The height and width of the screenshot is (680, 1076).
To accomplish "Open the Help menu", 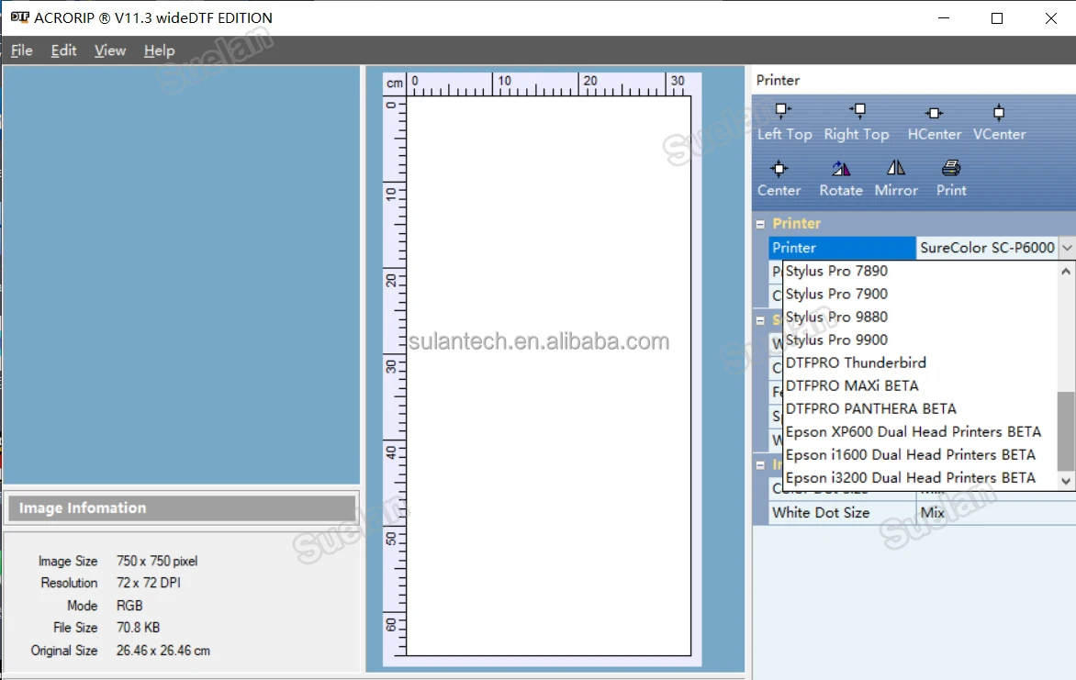I will [x=159, y=50].
